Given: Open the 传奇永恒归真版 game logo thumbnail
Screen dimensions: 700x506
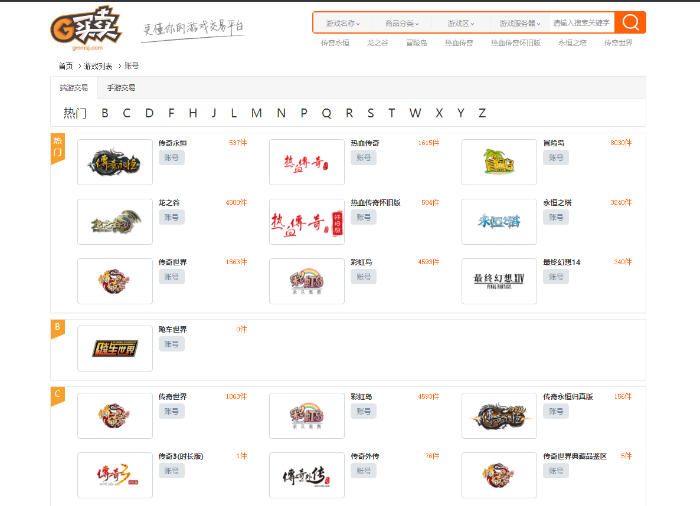Looking at the screenshot, I should point(499,415).
